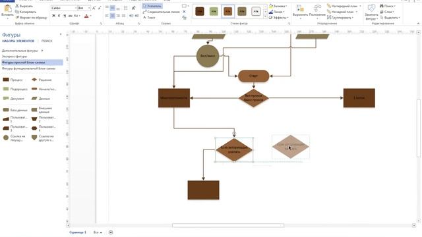Toggle italic К formatting
This screenshot has height=237, width=422.
[x=59, y=16]
